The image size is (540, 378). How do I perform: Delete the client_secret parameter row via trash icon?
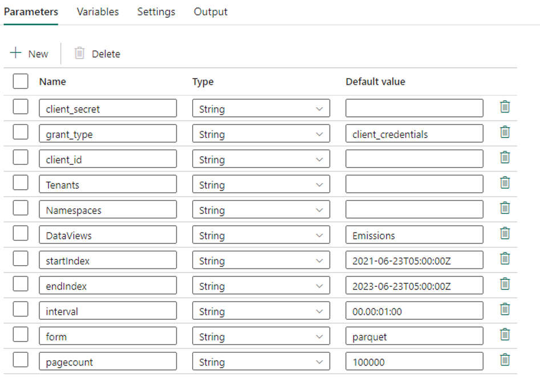(505, 107)
